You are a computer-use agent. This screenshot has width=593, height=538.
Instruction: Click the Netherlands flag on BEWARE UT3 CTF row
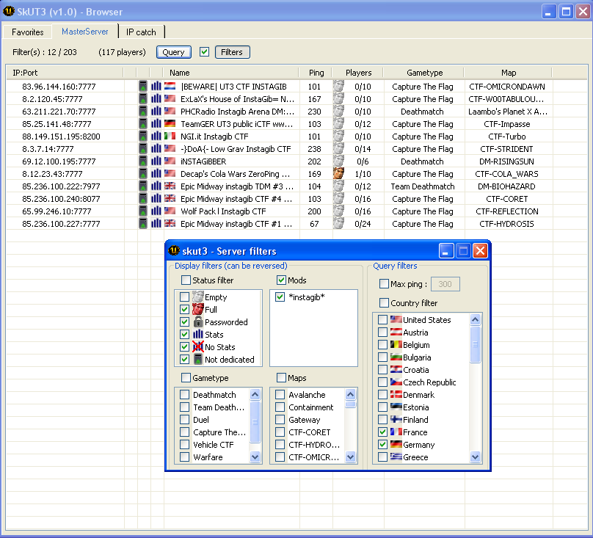[x=170, y=87]
